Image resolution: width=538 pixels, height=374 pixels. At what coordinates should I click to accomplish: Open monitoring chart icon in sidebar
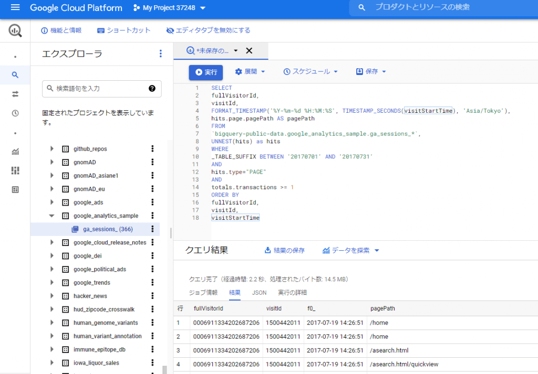point(15,152)
